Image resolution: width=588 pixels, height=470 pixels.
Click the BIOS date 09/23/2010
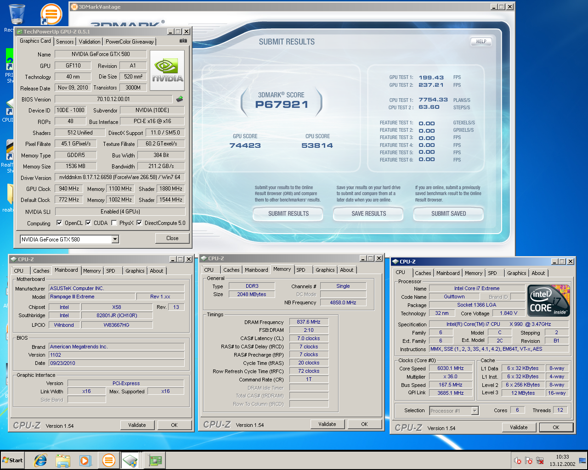click(117, 363)
